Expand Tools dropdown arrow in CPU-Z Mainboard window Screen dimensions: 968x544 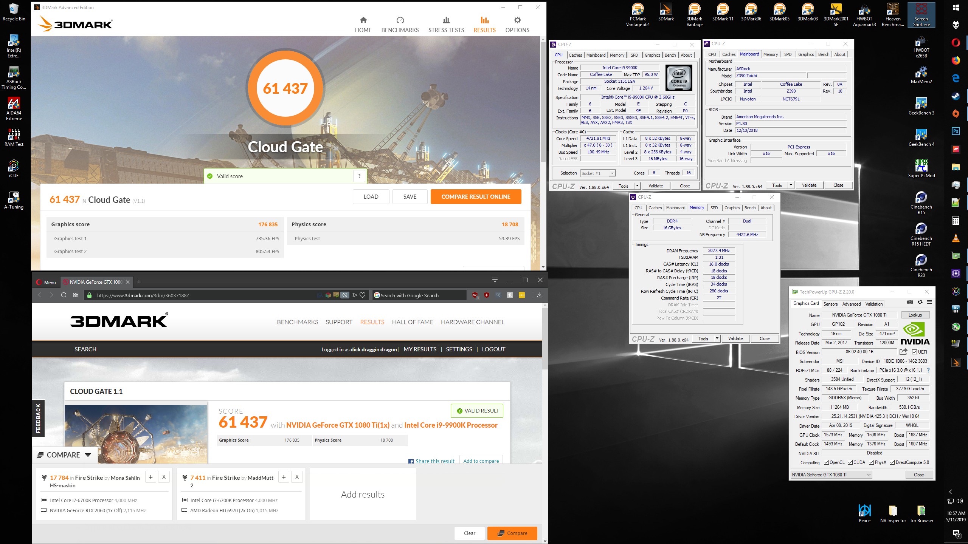(790, 185)
